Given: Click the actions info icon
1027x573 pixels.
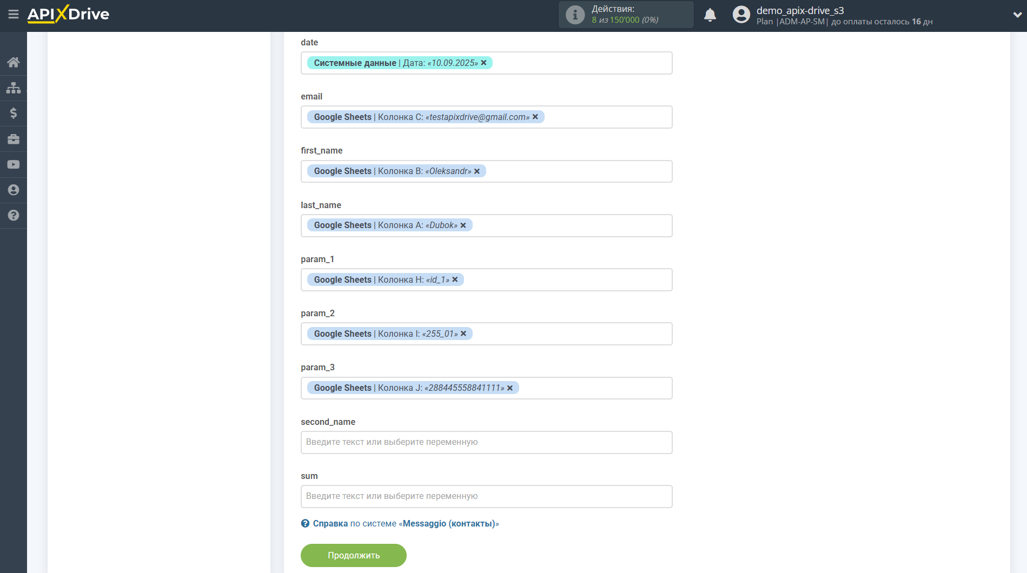Looking at the screenshot, I should click(x=575, y=15).
